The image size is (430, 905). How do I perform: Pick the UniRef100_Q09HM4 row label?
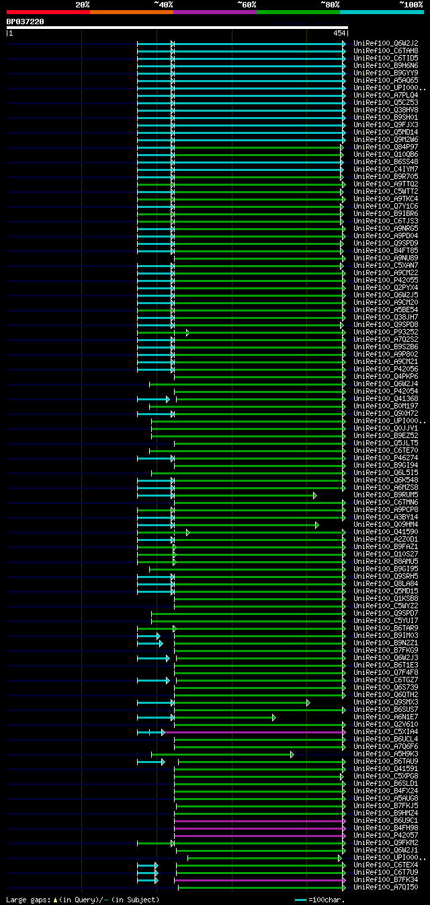tap(386, 524)
